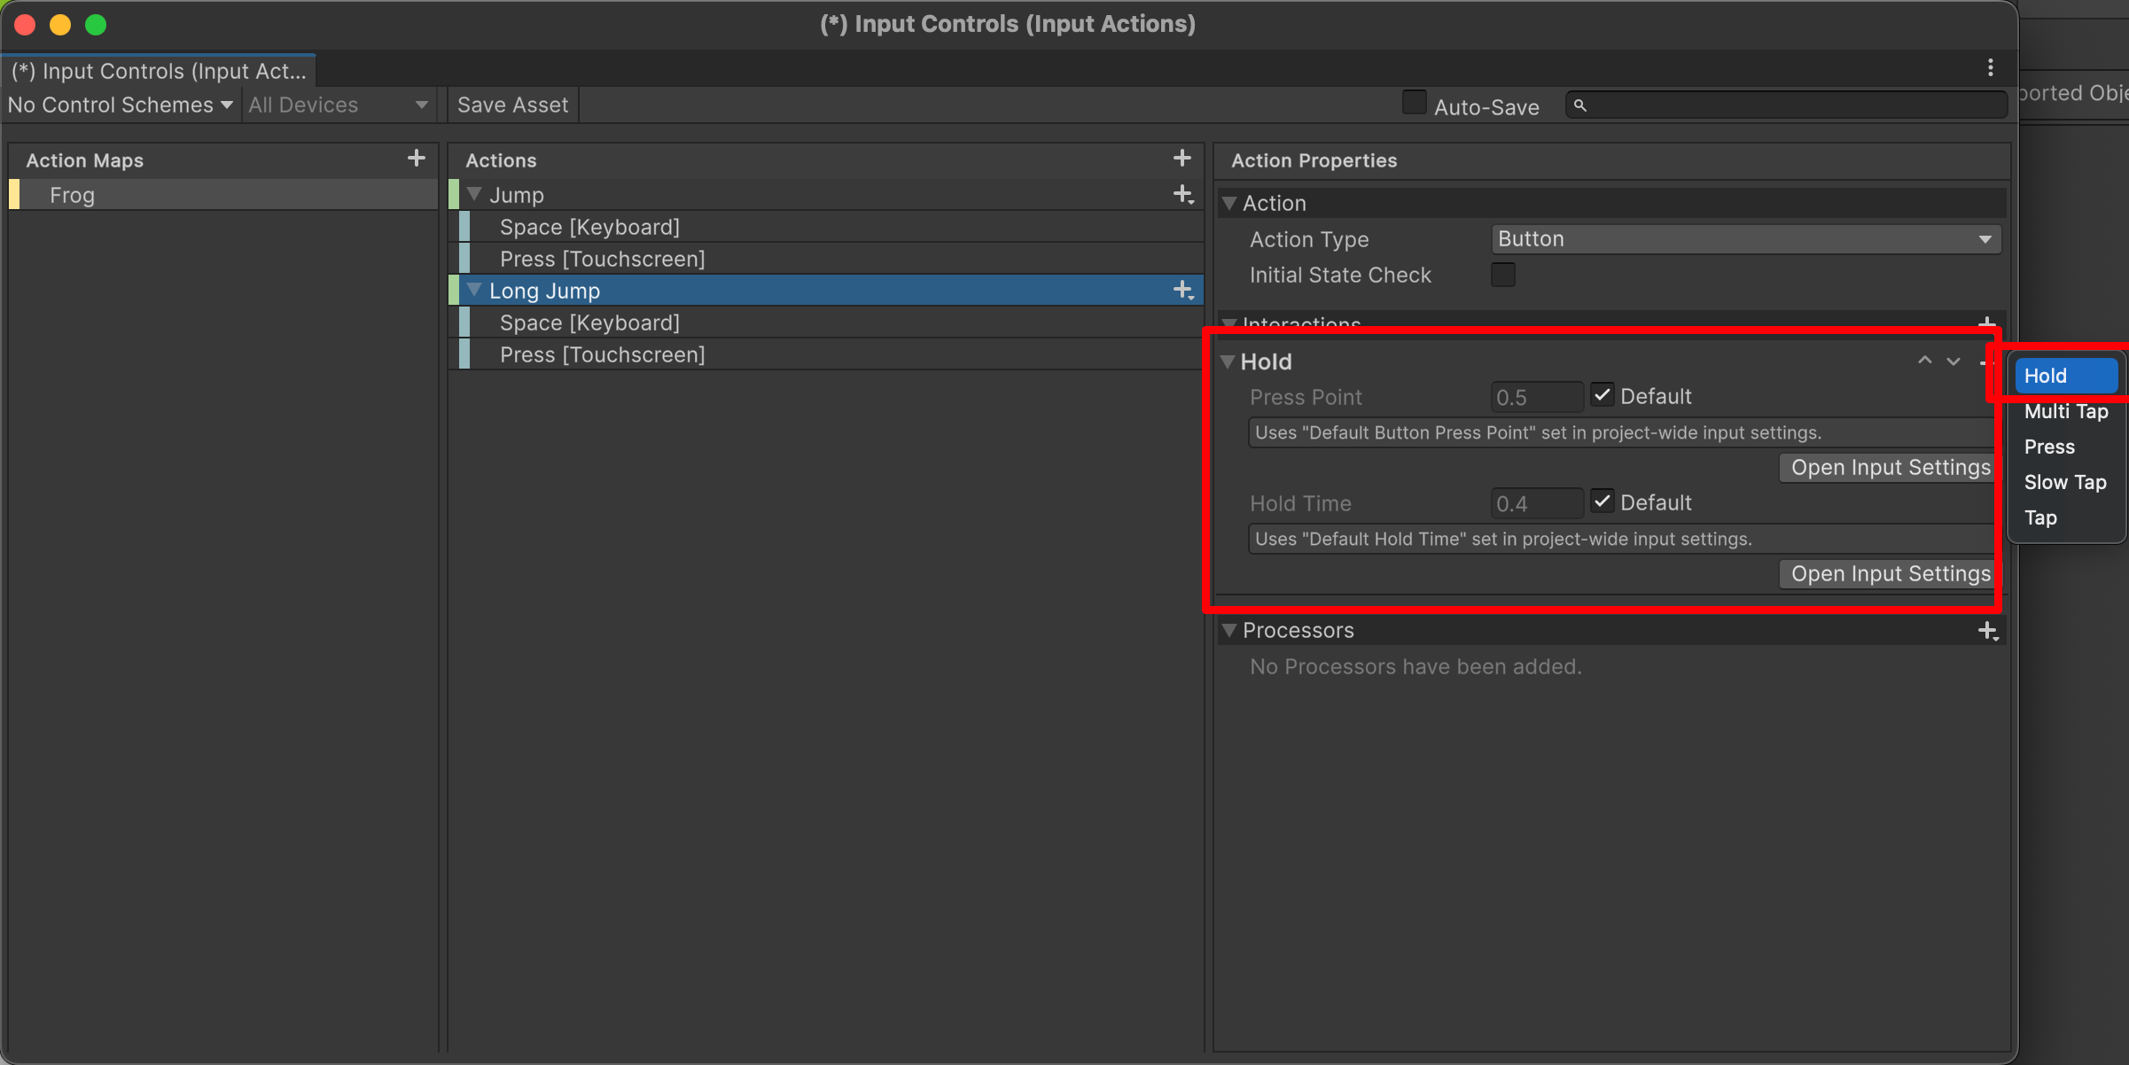Image resolution: width=2129 pixels, height=1065 pixels.
Task: Click the Action Properties header
Action: coord(1314,160)
